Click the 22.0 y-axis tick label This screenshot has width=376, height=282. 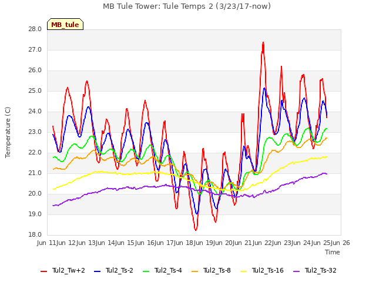pos(35,153)
